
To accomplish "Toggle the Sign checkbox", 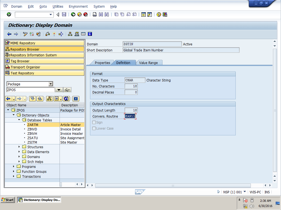I will pos(94,122).
